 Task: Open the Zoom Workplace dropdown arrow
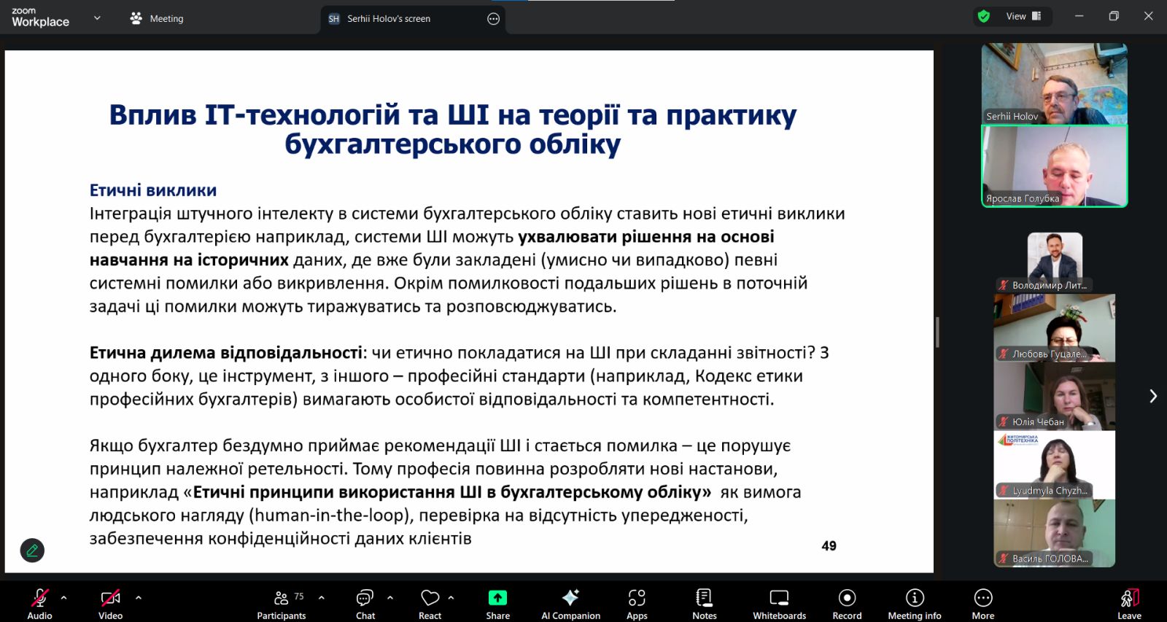point(97,18)
